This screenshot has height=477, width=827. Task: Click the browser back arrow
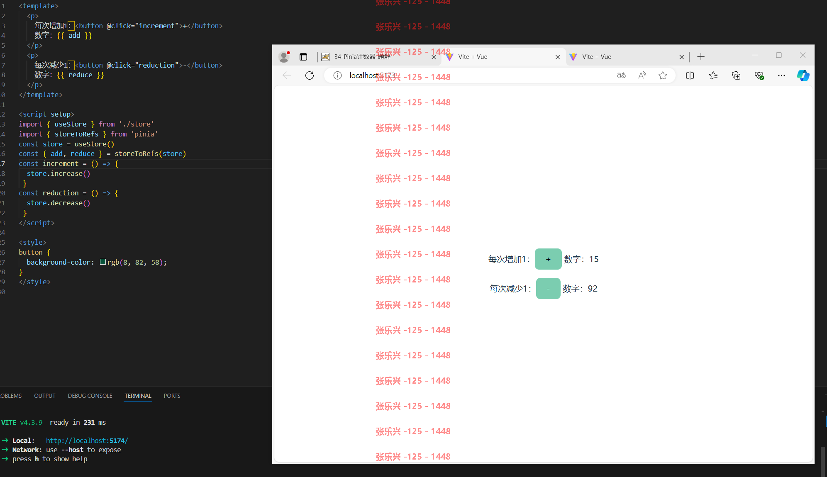point(287,75)
